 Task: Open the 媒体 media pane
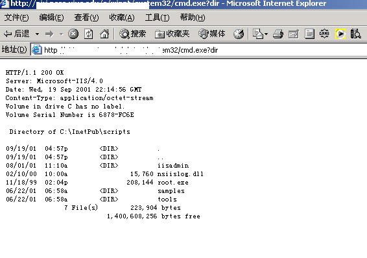(x=212, y=34)
